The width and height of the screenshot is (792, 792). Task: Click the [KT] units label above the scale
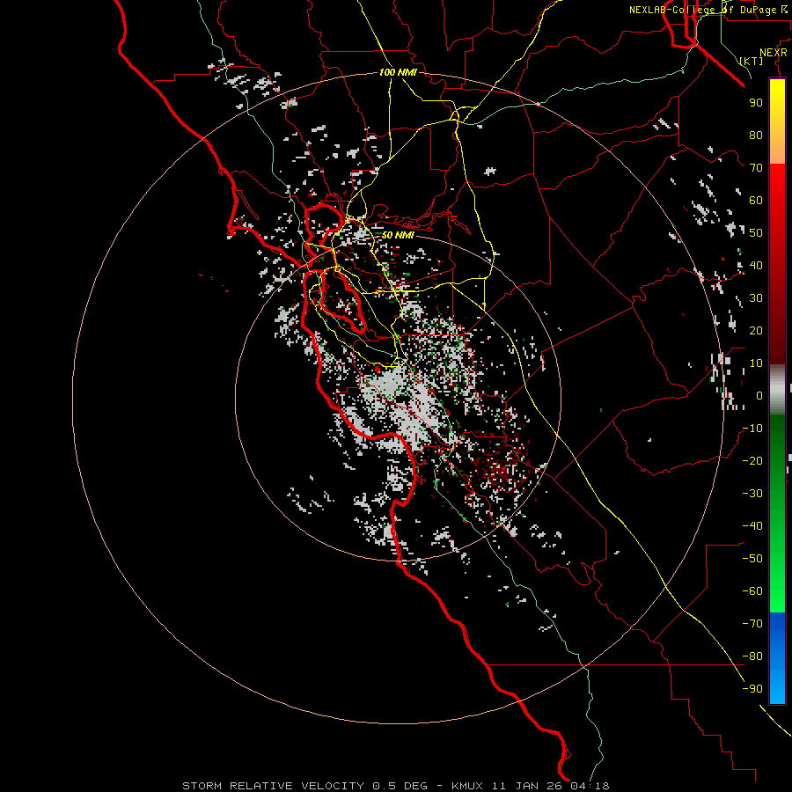(x=751, y=61)
